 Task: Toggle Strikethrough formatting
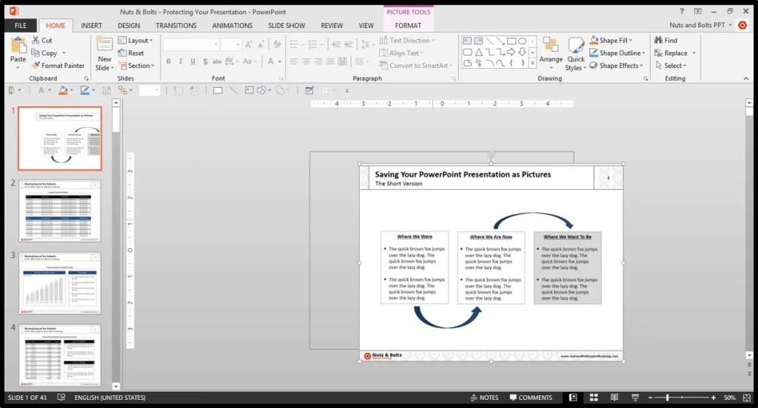click(217, 61)
